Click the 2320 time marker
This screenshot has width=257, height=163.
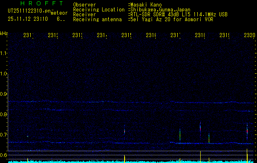point(250,36)
